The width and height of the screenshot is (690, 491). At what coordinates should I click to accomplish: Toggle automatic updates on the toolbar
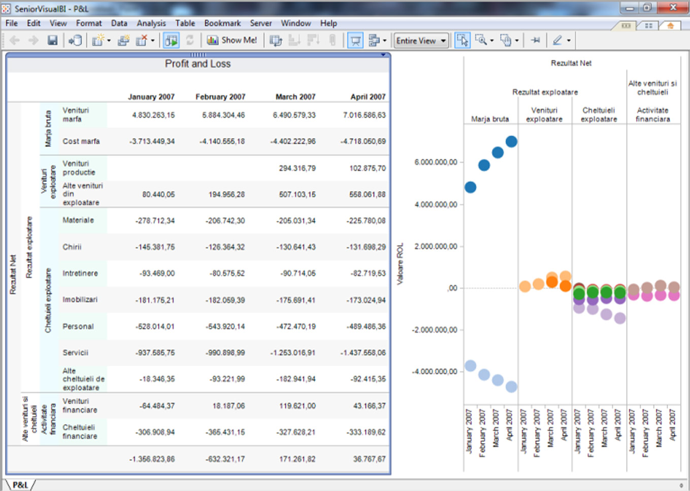point(171,40)
